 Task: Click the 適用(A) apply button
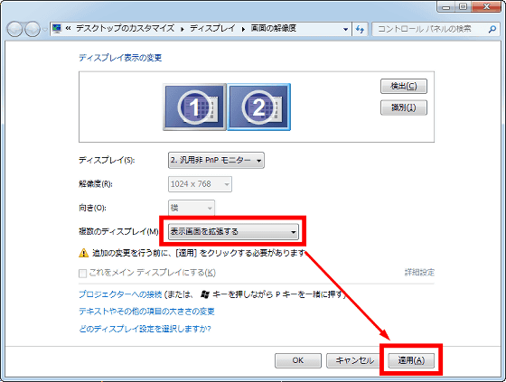(x=411, y=360)
